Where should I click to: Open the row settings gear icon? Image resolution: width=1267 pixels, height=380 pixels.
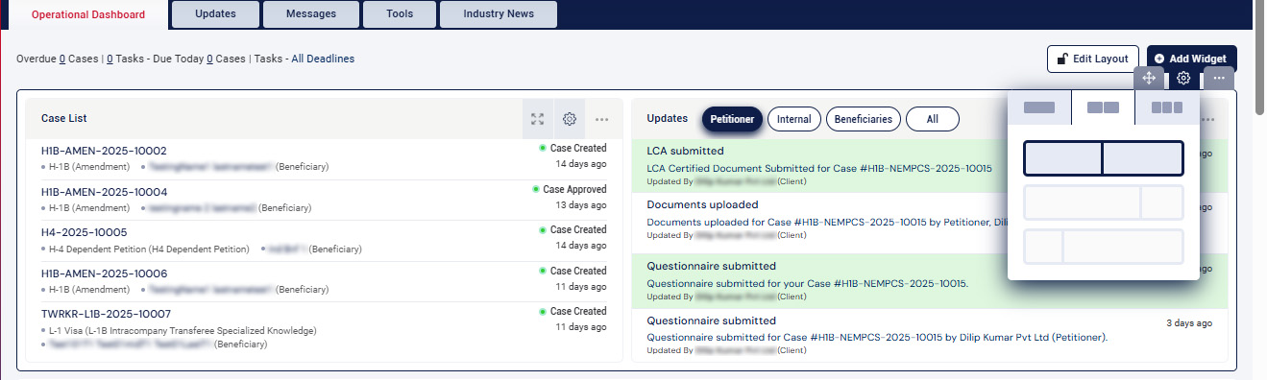pos(1184,78)
